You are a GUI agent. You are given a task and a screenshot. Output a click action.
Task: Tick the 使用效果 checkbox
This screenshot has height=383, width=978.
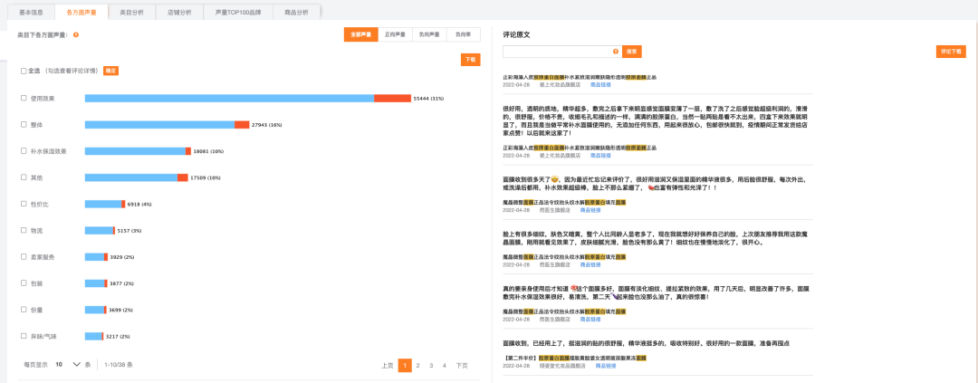[x=24, y=98]
